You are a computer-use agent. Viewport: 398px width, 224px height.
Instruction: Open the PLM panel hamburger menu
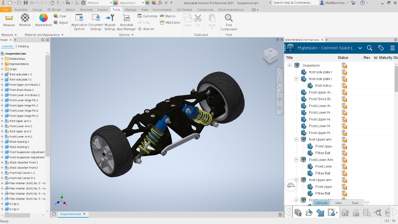click(393, 48)
